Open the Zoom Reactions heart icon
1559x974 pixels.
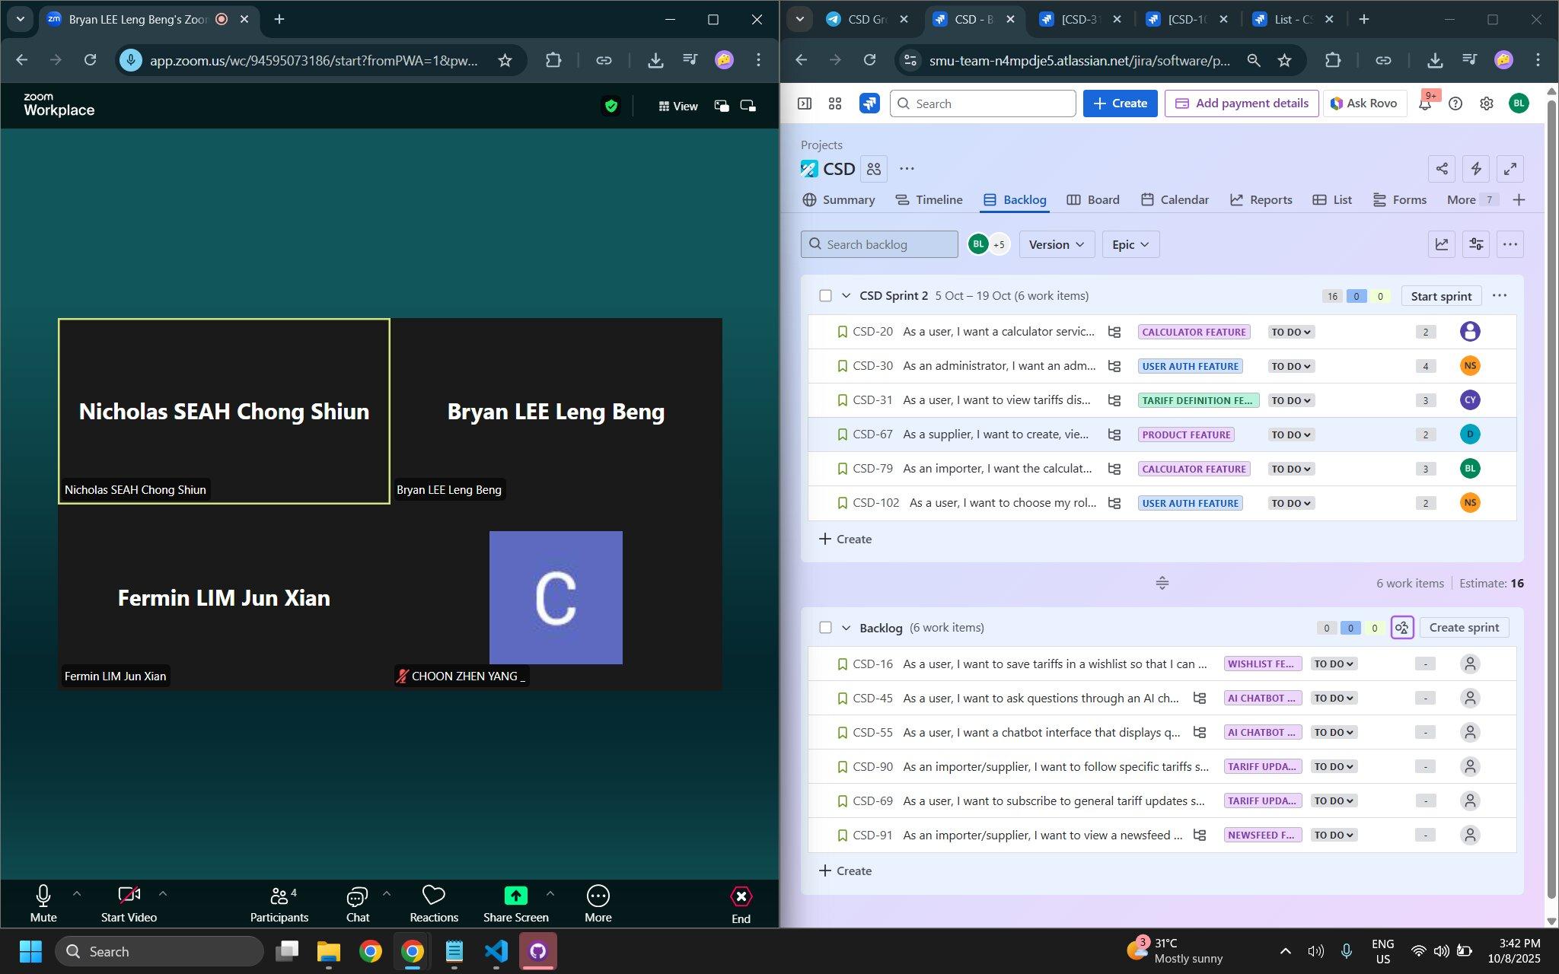pyautogui.click(x=433, y=896)
